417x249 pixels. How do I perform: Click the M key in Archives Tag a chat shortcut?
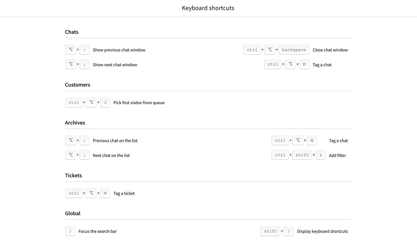coord(312,140)
